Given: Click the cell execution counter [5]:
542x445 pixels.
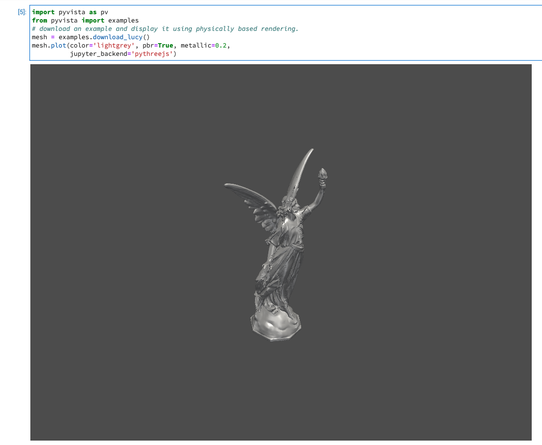Looking at the screenshot, I should point(22,12).
